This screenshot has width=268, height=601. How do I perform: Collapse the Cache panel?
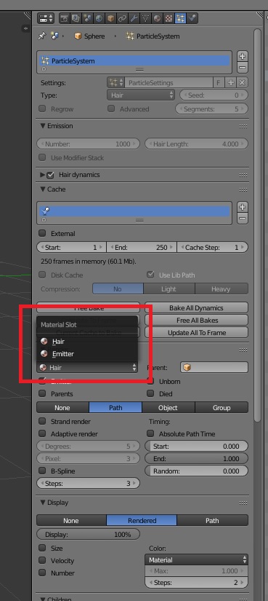tap(42, 189)
